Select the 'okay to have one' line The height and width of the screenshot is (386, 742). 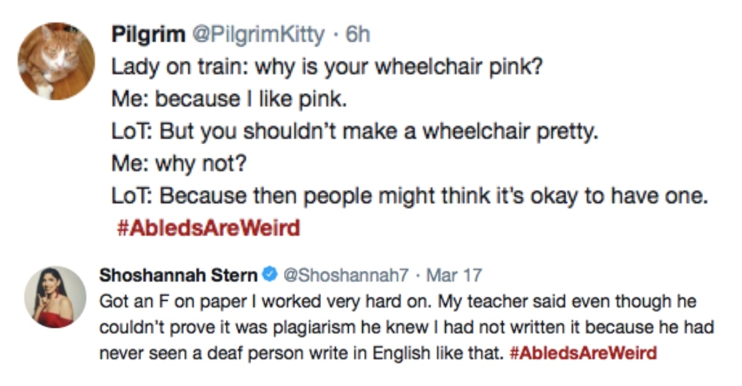pyautogui.click(x=409, y=197)
